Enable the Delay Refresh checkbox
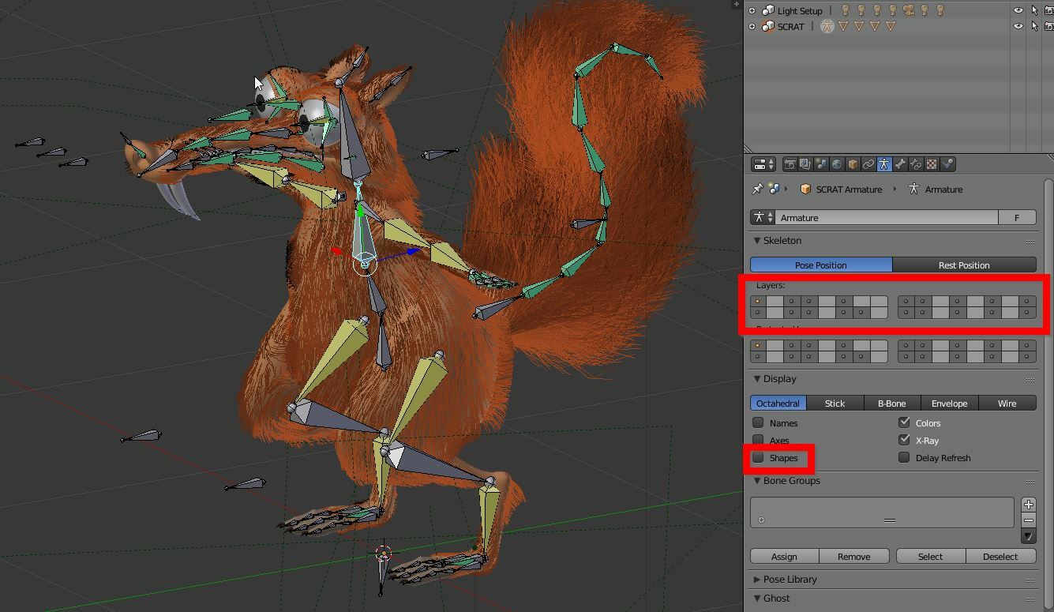 click(x=904, y=458)
